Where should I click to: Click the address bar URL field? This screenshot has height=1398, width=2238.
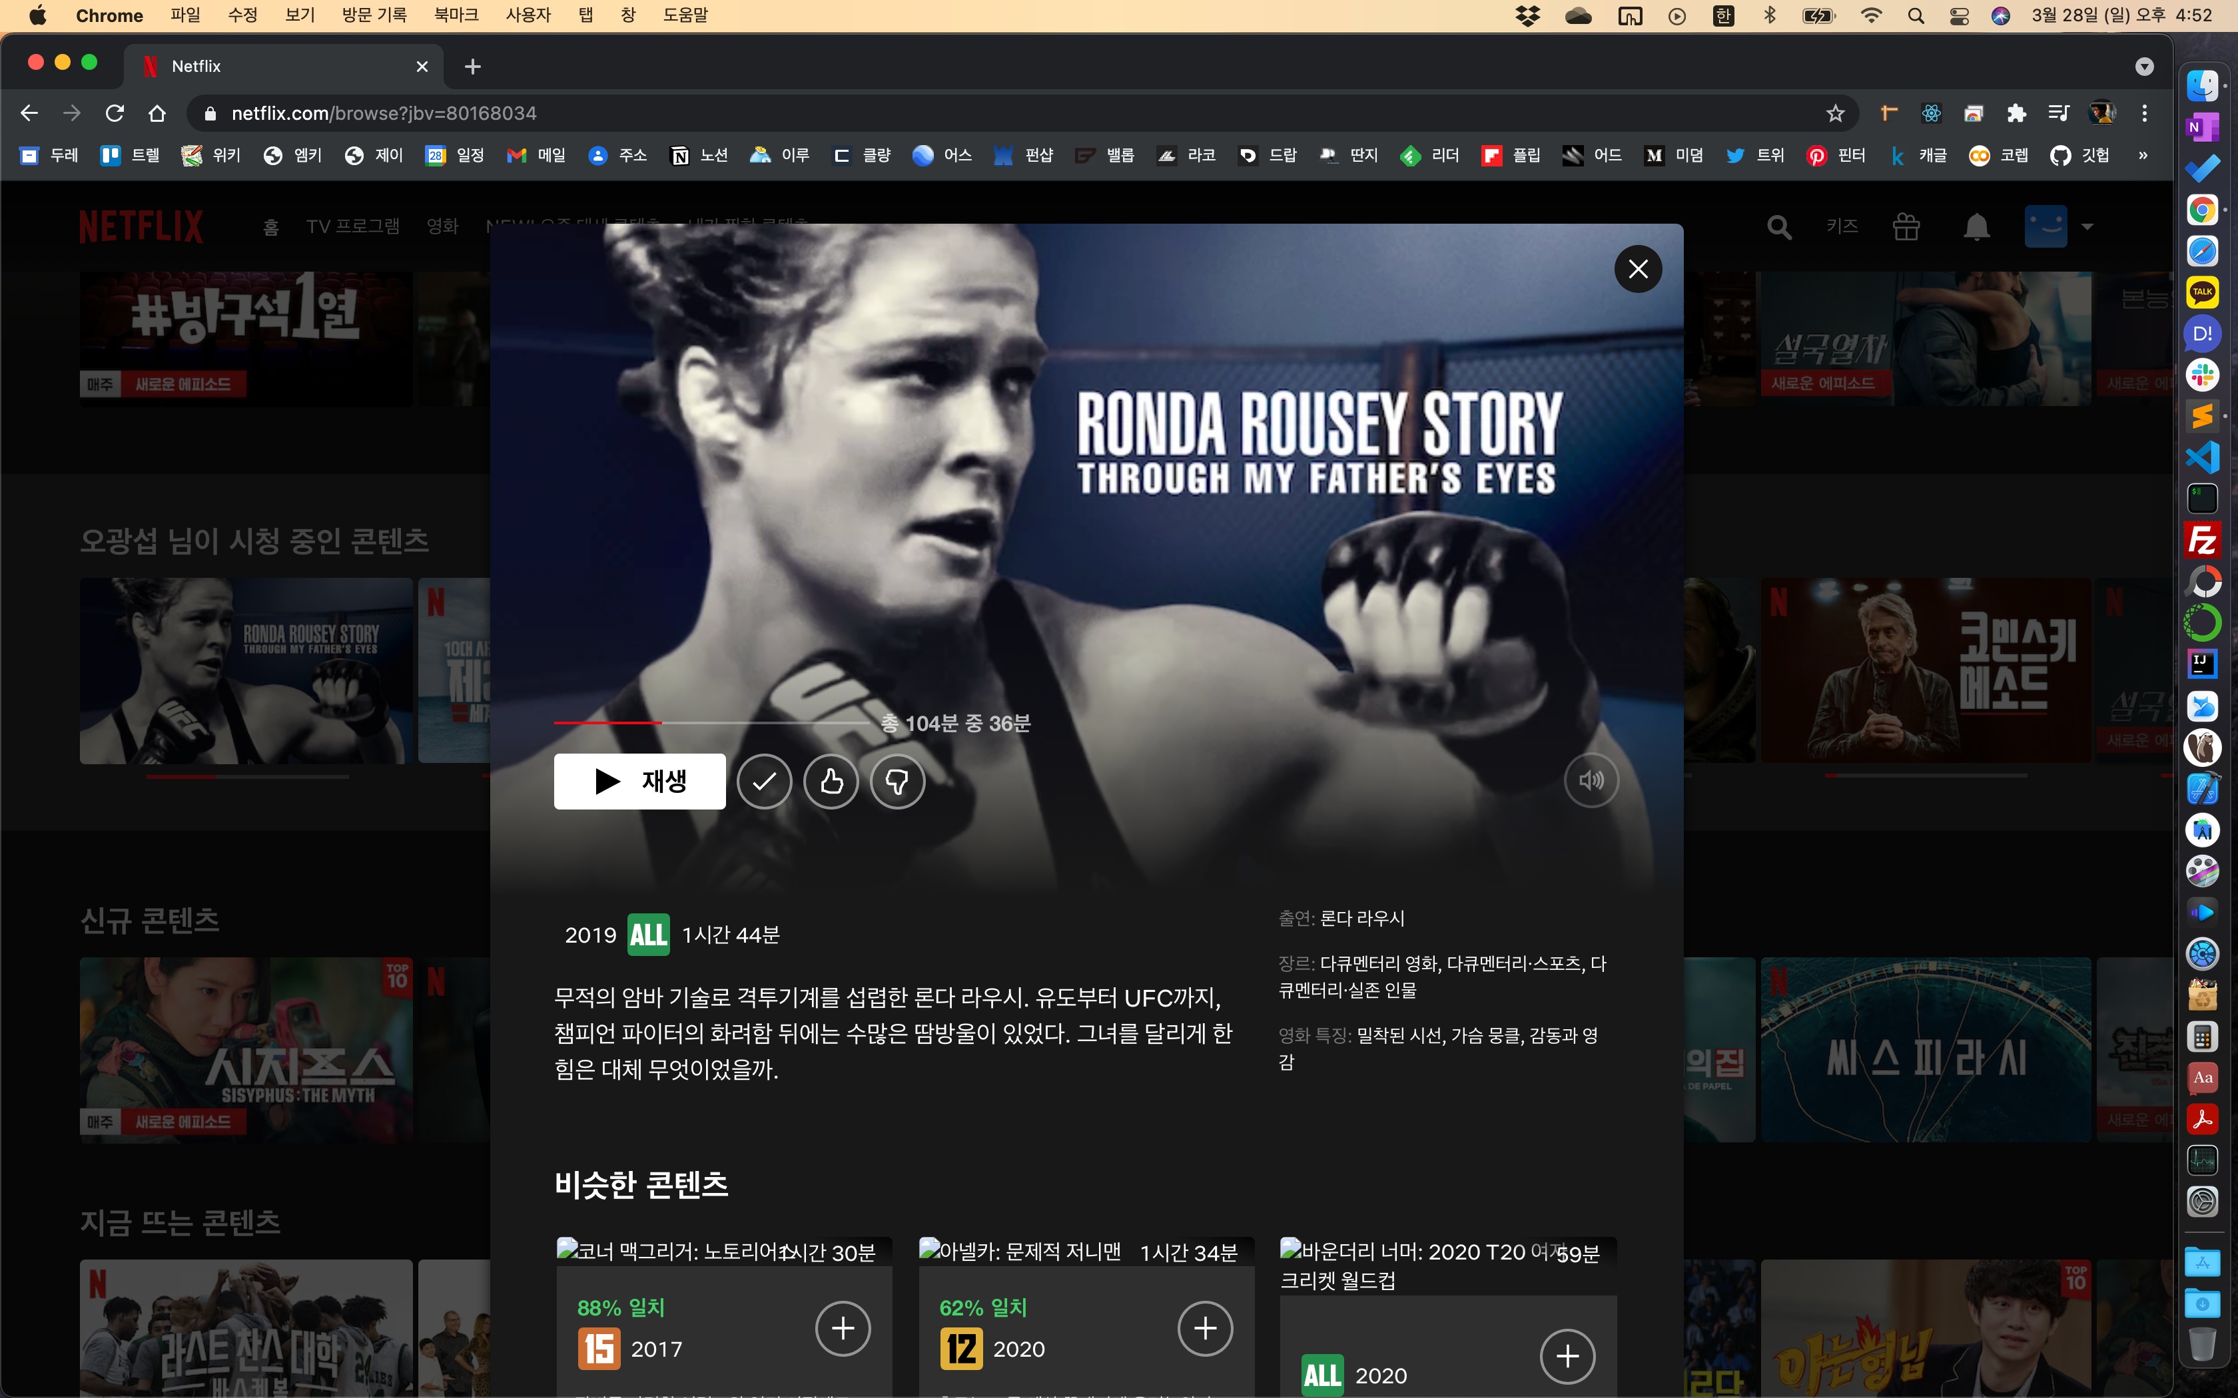tap(1022, 113)
